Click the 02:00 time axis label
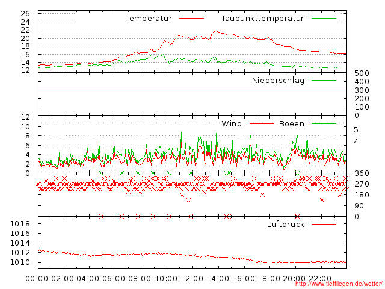The height and width of the screenshot is (289, 385). coord(63,279)
